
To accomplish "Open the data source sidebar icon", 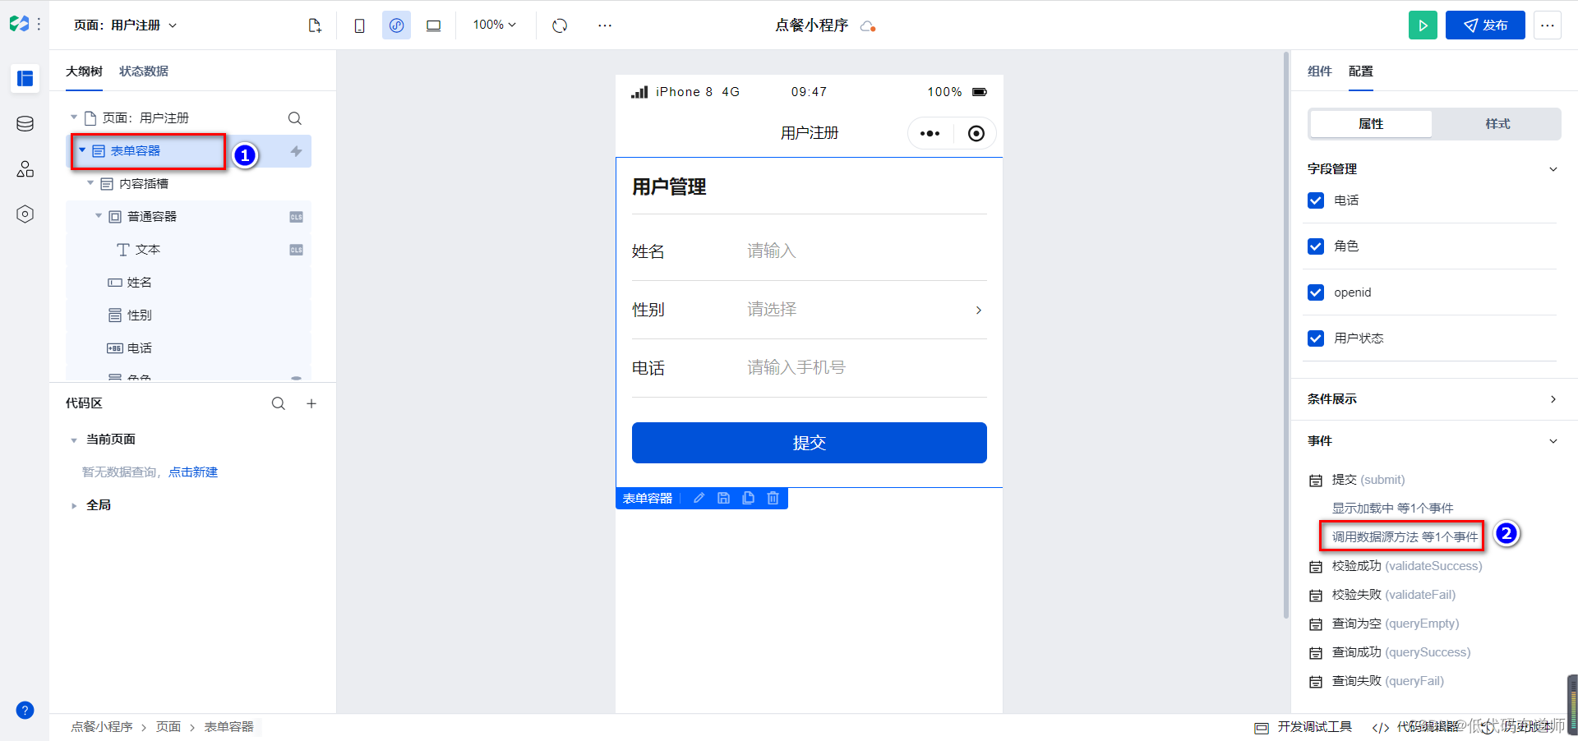I will click(25, 124).
